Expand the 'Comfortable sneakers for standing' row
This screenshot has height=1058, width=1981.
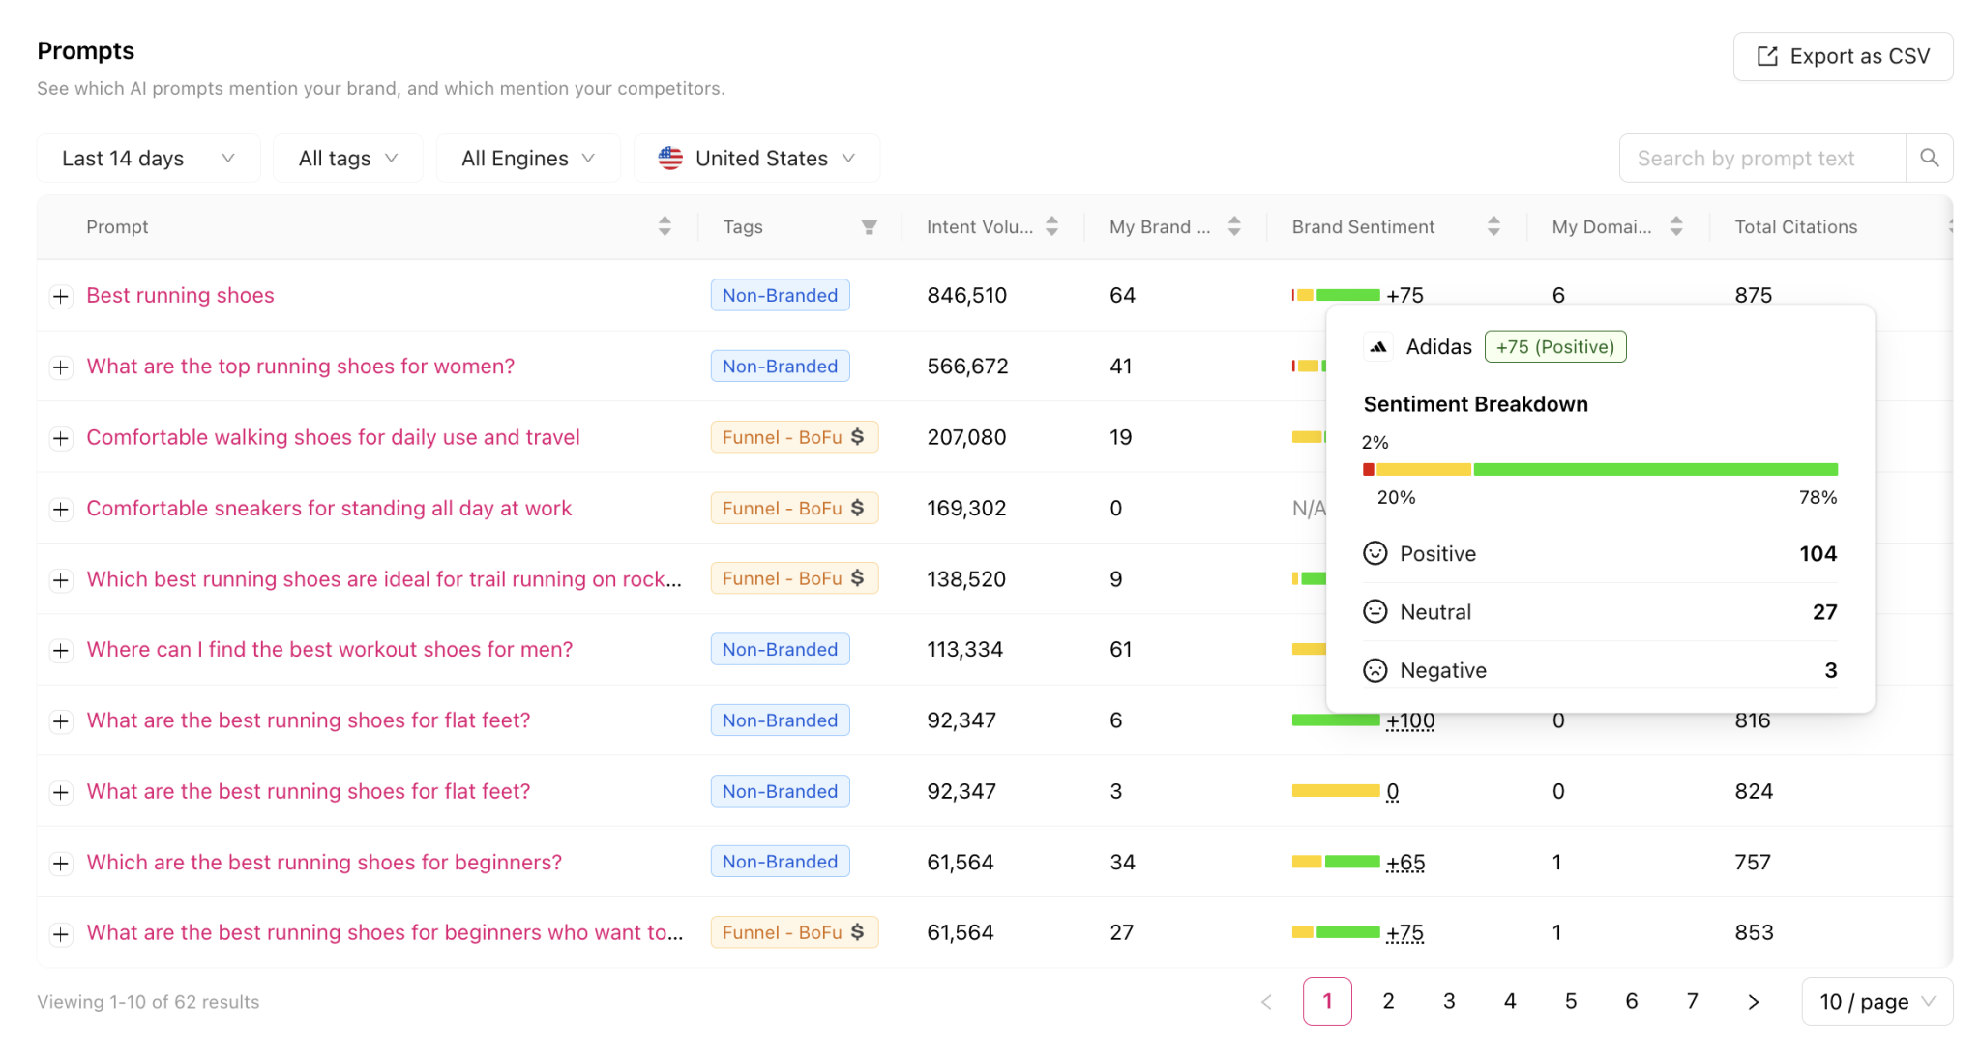pos(61,509)
